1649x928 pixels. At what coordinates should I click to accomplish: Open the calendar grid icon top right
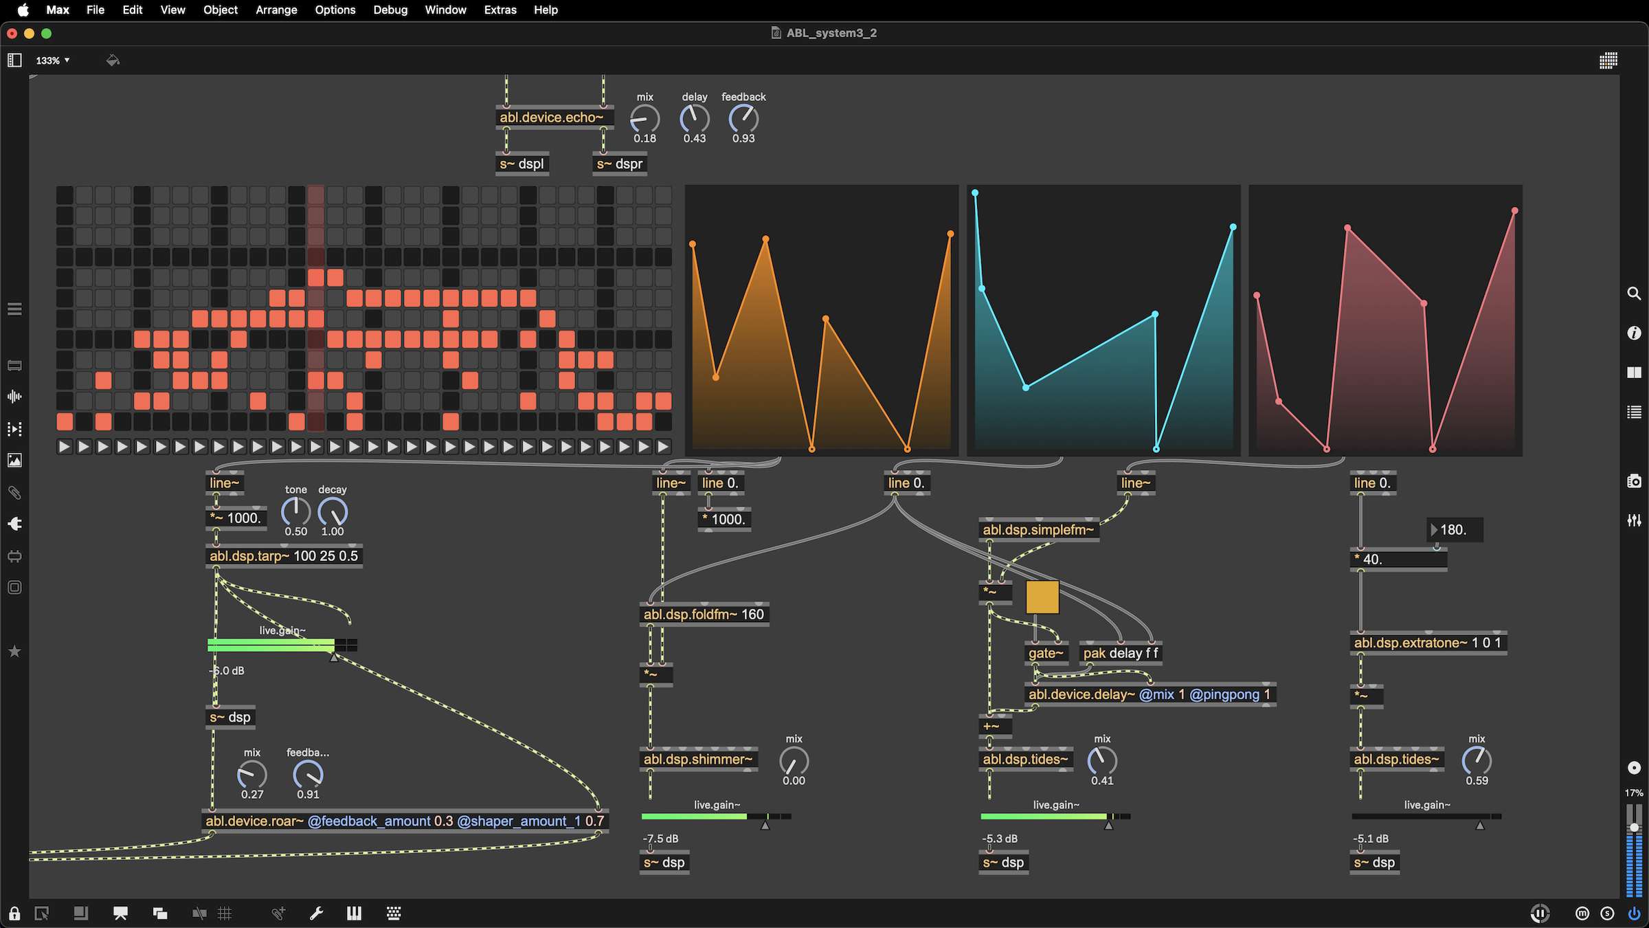tap(1608, 60)
